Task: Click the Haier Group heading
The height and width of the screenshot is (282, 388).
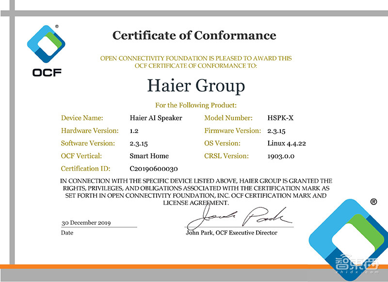Action: 196,86
